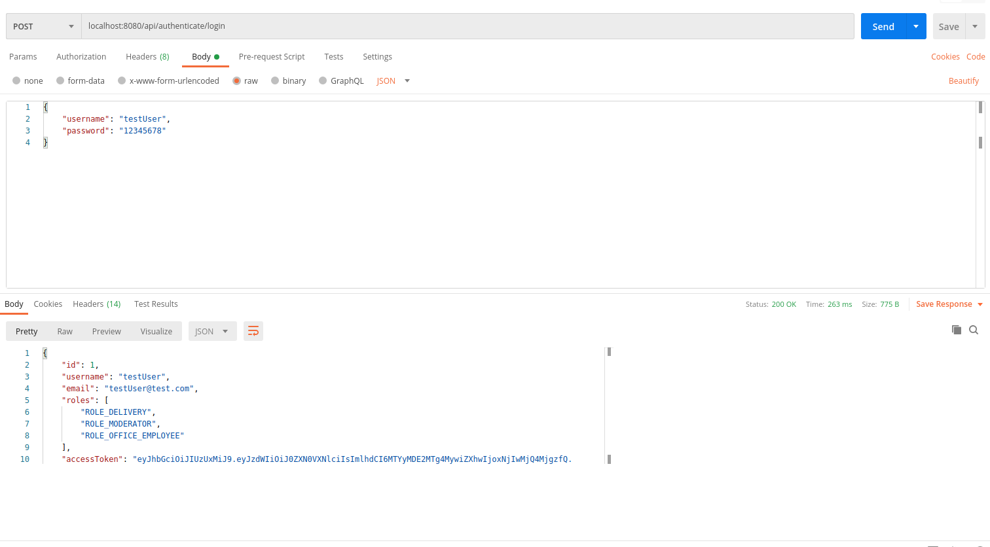Open the request Headers (8) tab
This screenshot has width=990, height=547.
147,57
